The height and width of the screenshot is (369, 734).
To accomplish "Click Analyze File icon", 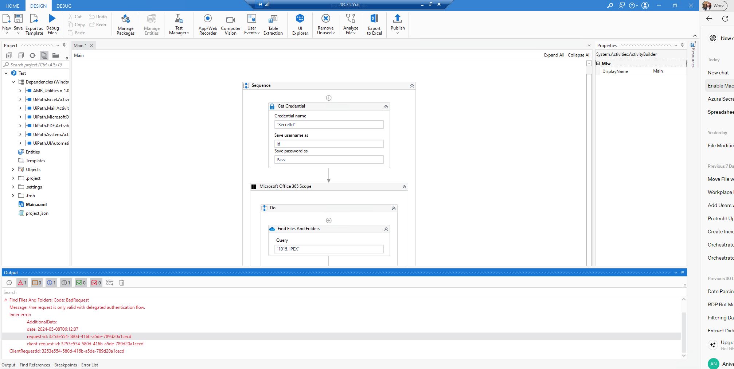I will (351, 18).
